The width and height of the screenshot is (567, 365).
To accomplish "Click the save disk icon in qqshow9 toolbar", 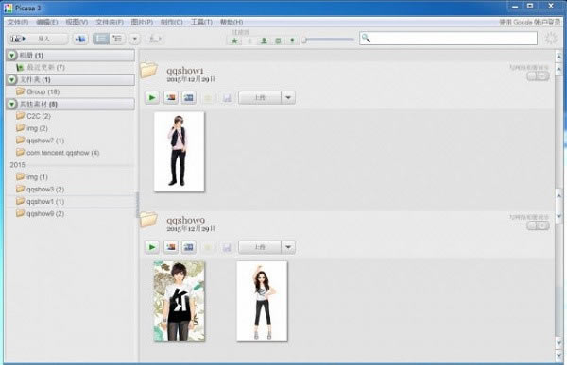I will (x=227, y=248).
